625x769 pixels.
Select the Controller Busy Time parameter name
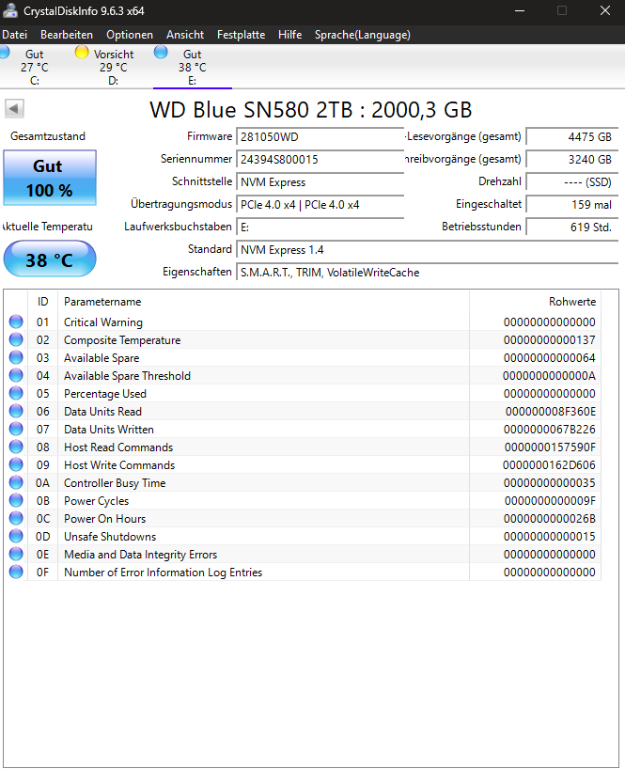click(115, 483)
